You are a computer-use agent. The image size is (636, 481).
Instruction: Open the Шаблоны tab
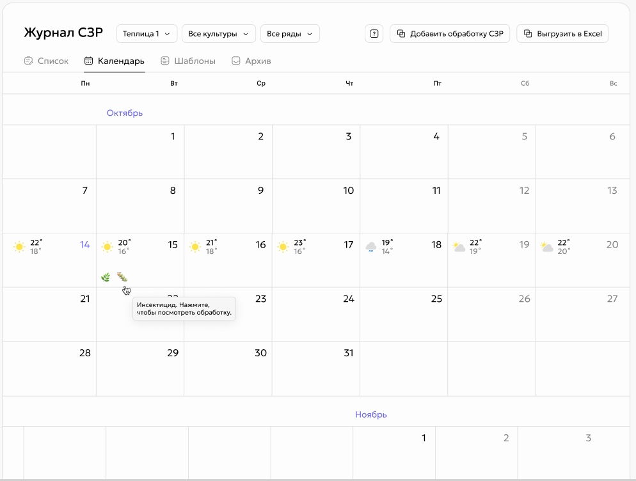[x=188, y=61]
